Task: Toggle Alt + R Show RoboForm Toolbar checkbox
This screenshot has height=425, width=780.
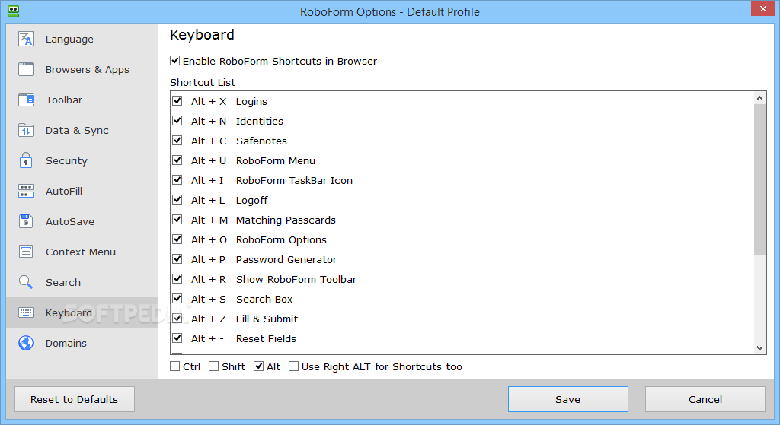Action: pyautogui.click(x=177, y=278)
